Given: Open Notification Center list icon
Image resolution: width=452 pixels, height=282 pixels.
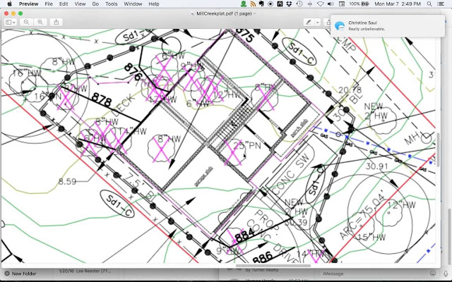Looking at the screenshot, I should (441, 4).
